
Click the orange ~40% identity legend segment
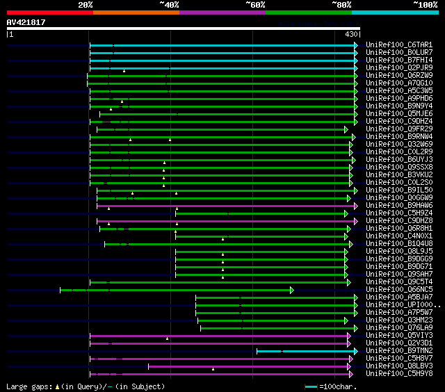click(136, 13)
